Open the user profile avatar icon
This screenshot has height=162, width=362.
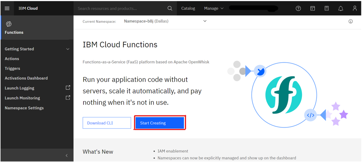point(355,8)
